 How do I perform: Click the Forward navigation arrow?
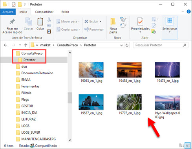click(14, 45)
